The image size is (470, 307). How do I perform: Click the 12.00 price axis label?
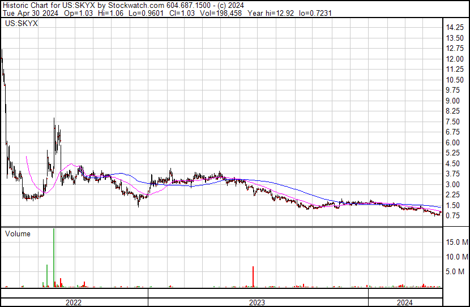[x=455, y=59]
